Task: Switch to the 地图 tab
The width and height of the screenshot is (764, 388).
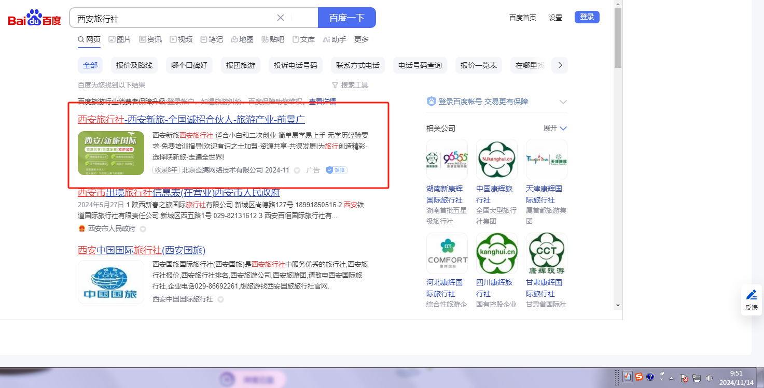Action: pos(242,39)
